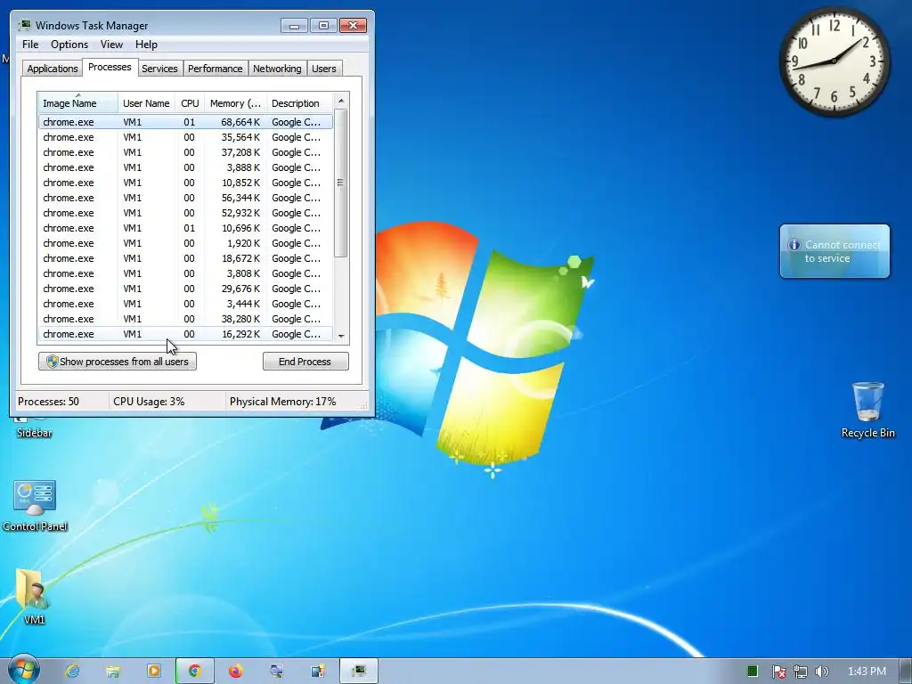
Task: Click Show processes from all users
Action: click(x=118, y=362)
